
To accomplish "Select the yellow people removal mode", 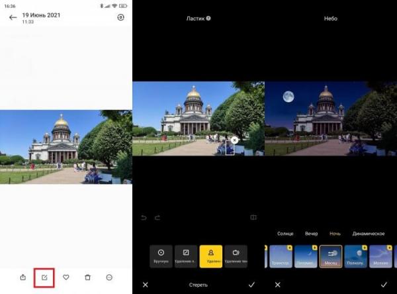I will pyautogui.click(x=211, y=256).
